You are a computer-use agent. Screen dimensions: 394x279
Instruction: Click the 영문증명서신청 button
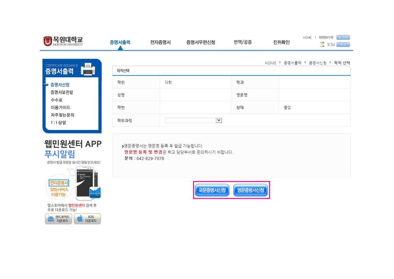pyautogui.click(x=250, y=190)
